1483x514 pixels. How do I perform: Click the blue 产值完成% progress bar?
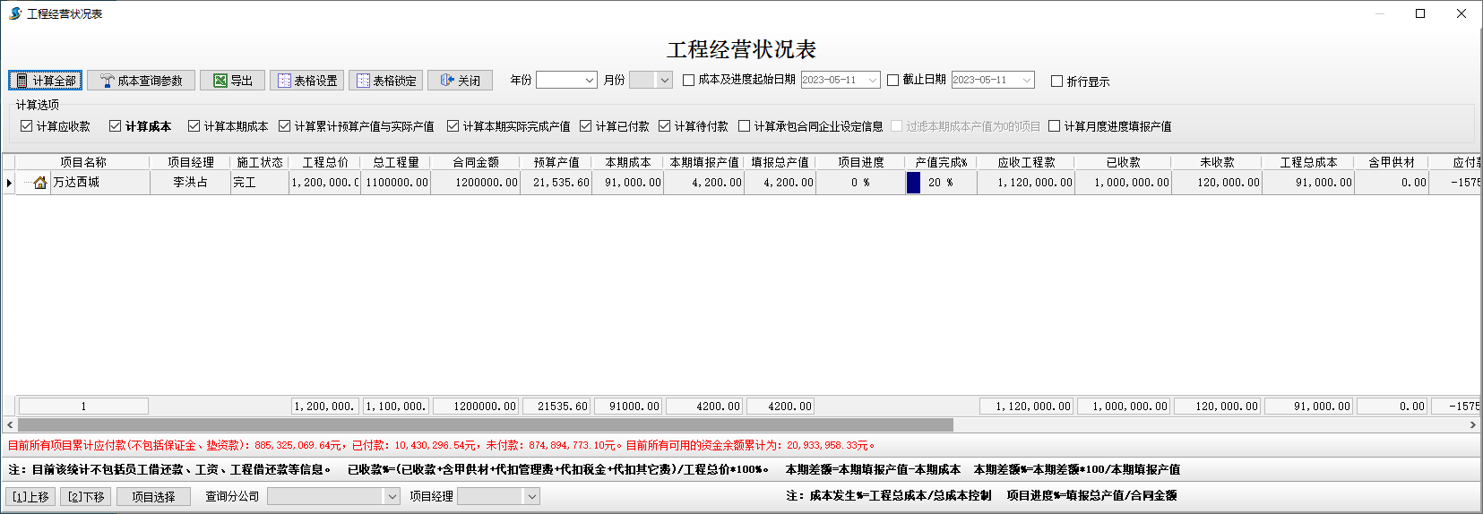tap(913, 183)
